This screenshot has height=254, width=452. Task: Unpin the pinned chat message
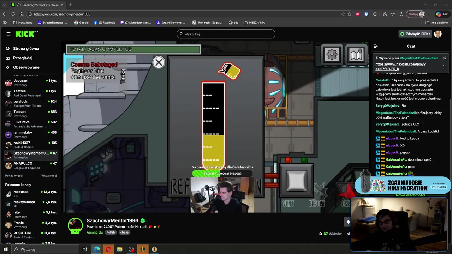(444, 58)
